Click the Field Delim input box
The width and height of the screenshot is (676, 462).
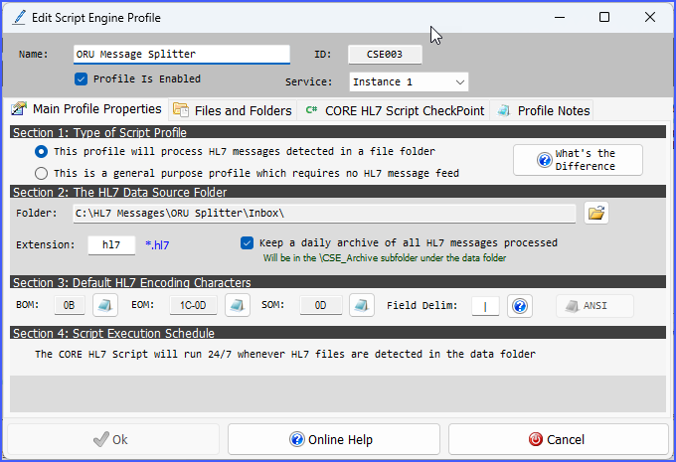(485, 306)
